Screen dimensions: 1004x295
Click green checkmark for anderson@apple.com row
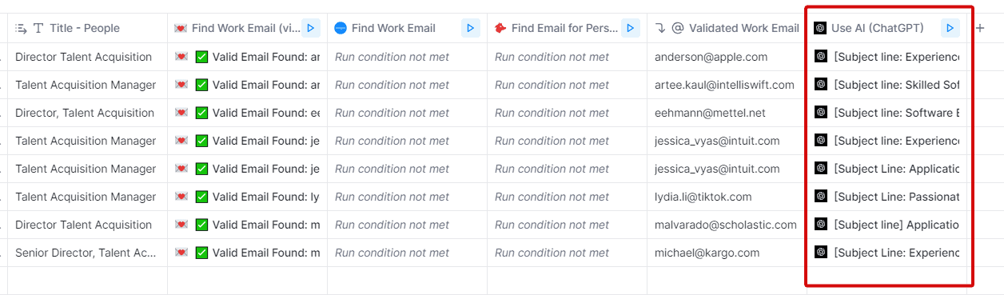coord(201,57)
